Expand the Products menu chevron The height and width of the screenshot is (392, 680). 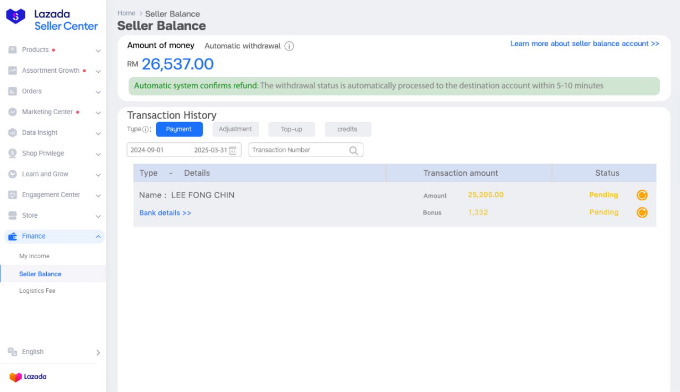coord(98,50)
